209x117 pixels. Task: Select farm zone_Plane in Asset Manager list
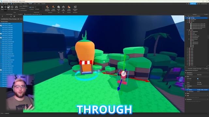tap(7, 58)
